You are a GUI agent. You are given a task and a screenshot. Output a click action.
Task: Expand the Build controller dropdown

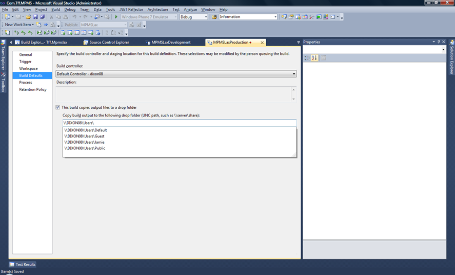pyautogui.click(x=293, y=74)
